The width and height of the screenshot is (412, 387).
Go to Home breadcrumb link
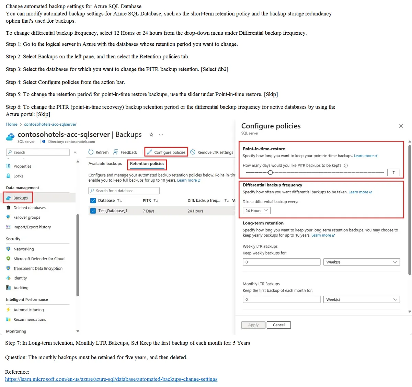point(12,124)
